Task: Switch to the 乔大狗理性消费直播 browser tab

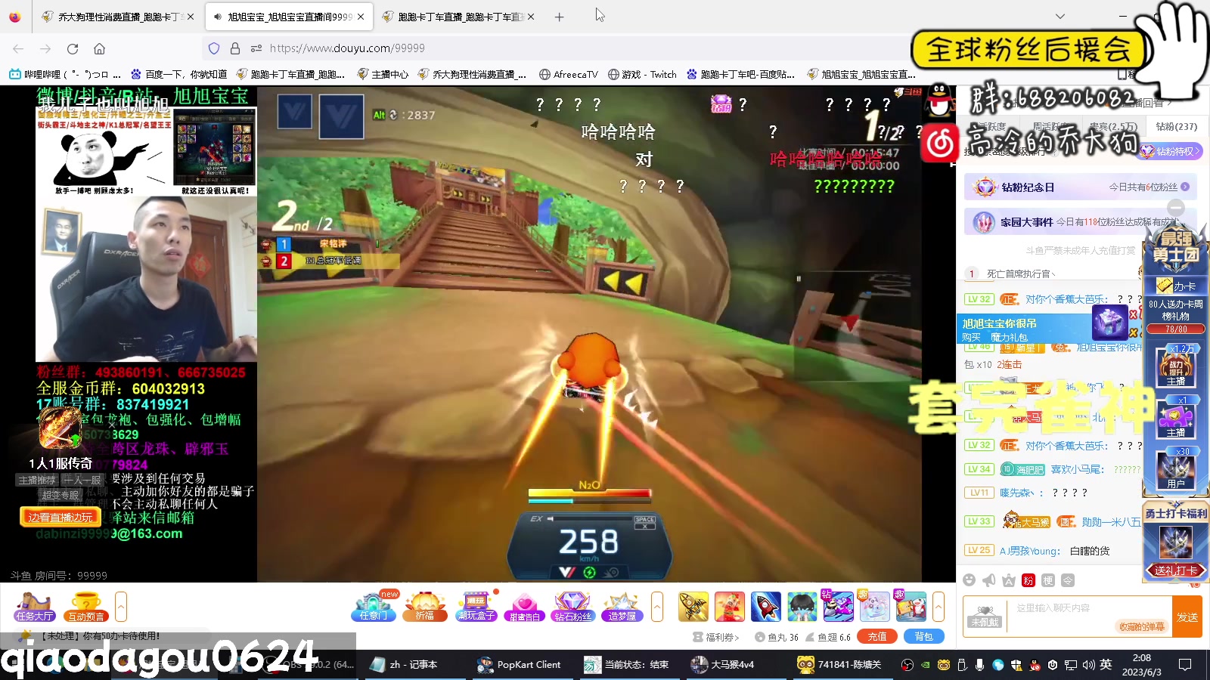Action: pos(117,17)
